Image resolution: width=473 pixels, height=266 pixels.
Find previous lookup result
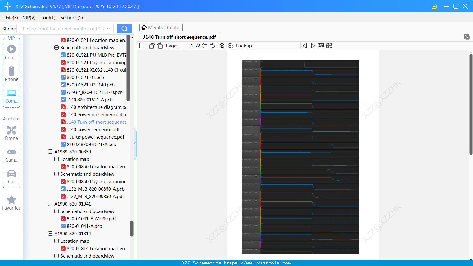pos(305,46)
